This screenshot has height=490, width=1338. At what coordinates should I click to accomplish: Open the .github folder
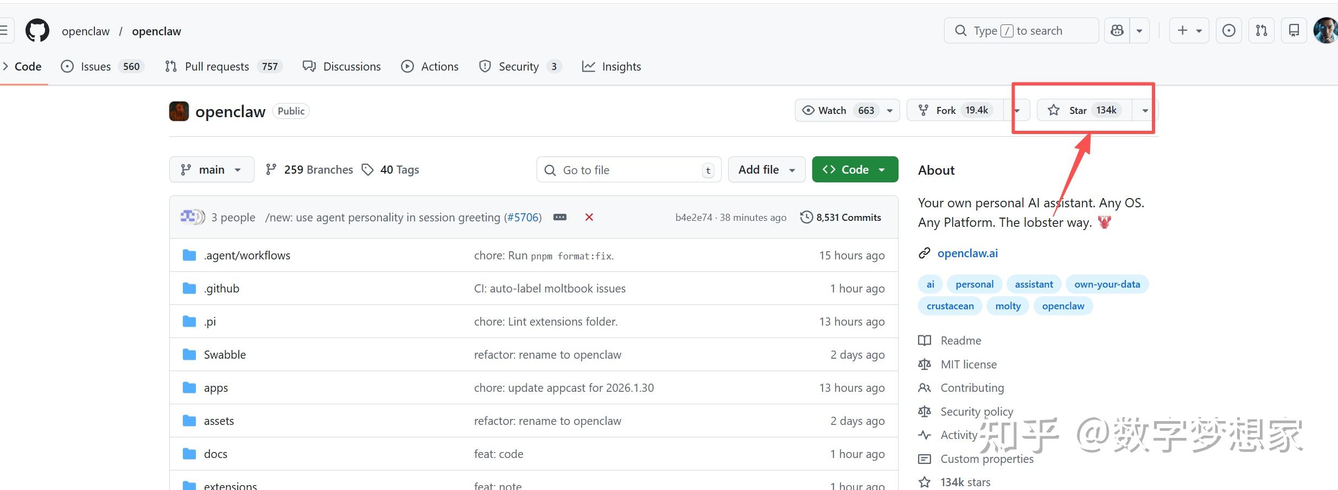(x=221, y=288)
